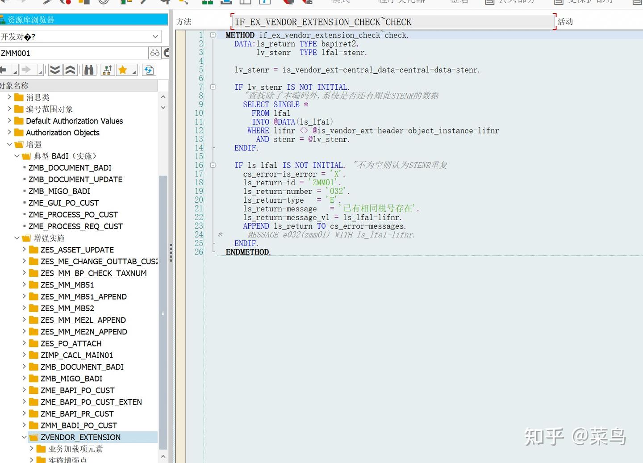The width and height of the screenshot is (643, 463).
Task: Select the ZES_PO_ATTACH item
Action: 71,343
